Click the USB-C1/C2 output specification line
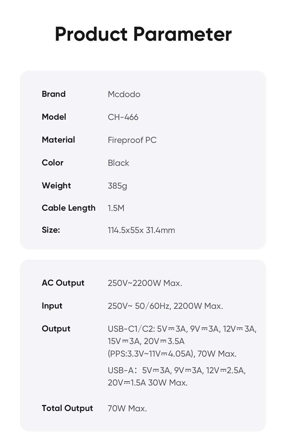The image size is (286, 446). [182, 329]
